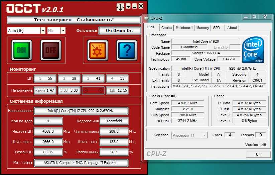Expand the Processor #1 selection combo box
Screen dimensions: 275x175
click(x=189, y=135)
